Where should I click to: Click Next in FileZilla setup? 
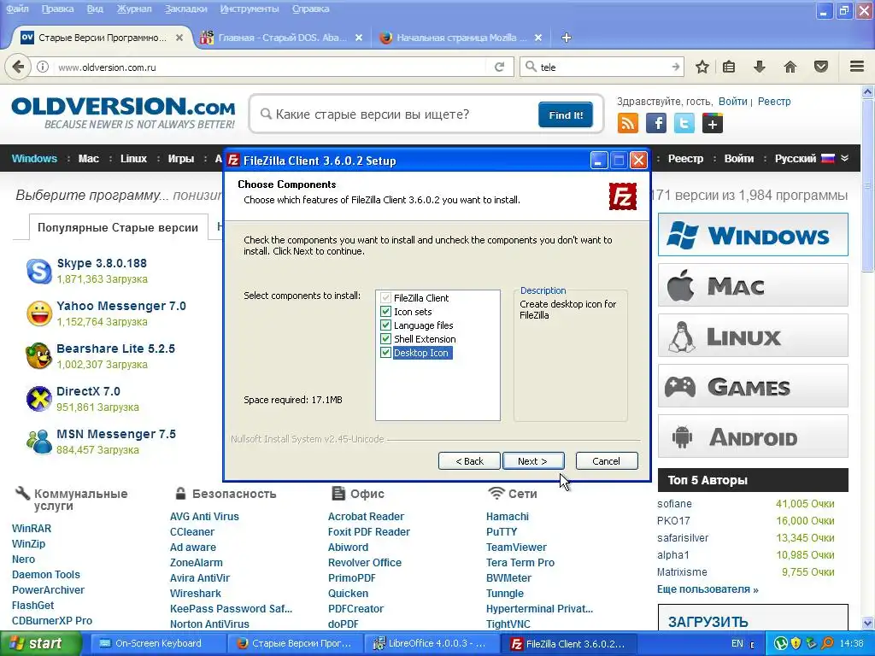click(533, 460)
